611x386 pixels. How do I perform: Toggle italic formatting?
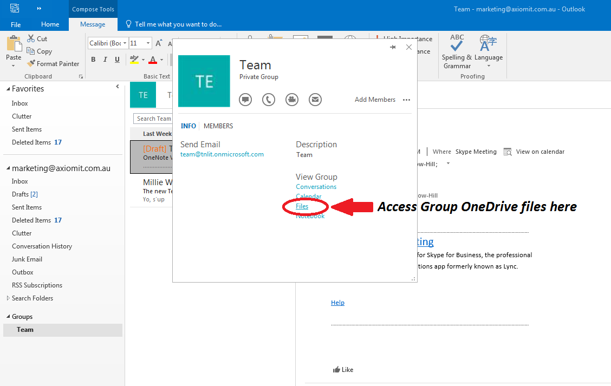(105, 59)
